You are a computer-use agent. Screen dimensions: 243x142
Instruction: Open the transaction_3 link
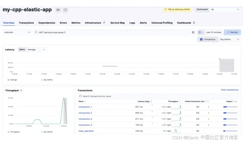(85, 119)
